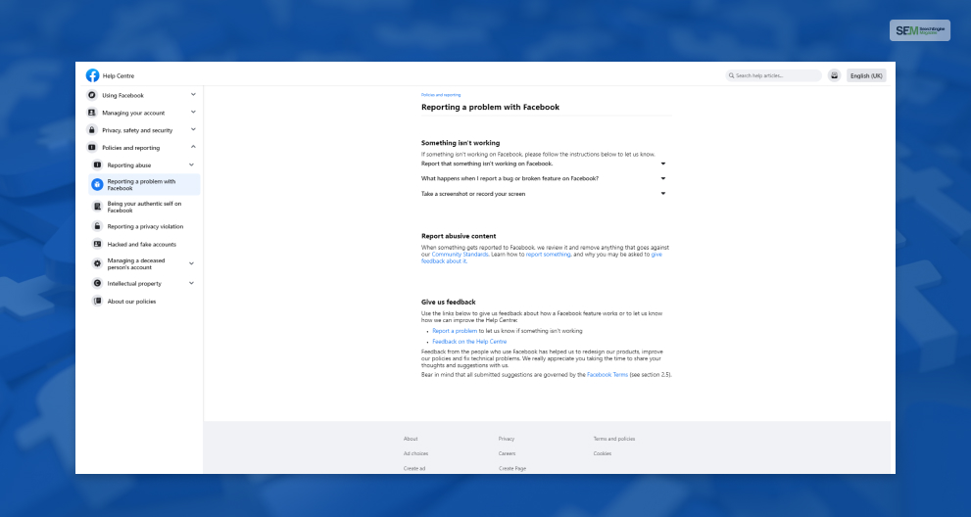Click the Policies and reporting icon

tap(92, 147)
